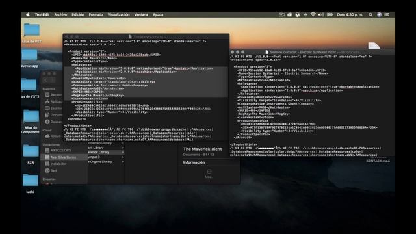Click the date and time Dom 4:30 p. m.
The width and height of the screenshot is (416, 234).
[350, 14]
